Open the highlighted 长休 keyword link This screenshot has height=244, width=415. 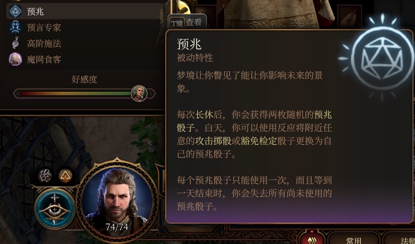(x=204, y=115)
